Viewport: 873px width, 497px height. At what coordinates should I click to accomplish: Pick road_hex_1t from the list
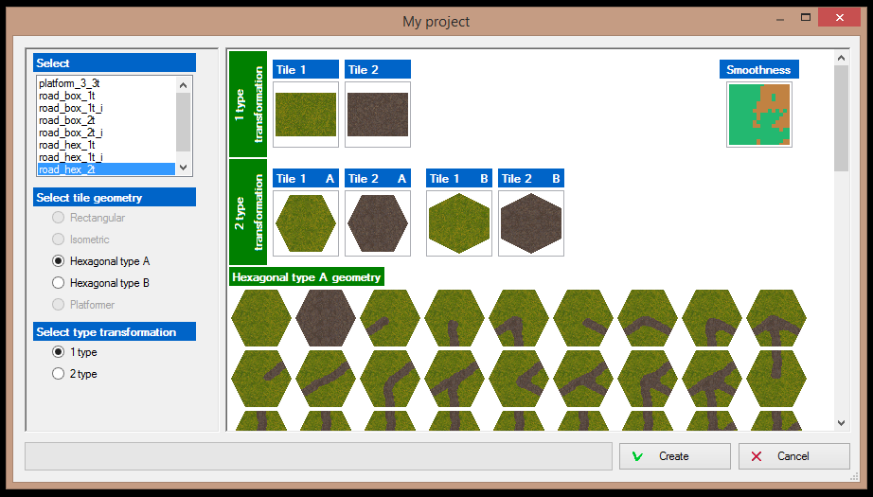coord(66,145)
